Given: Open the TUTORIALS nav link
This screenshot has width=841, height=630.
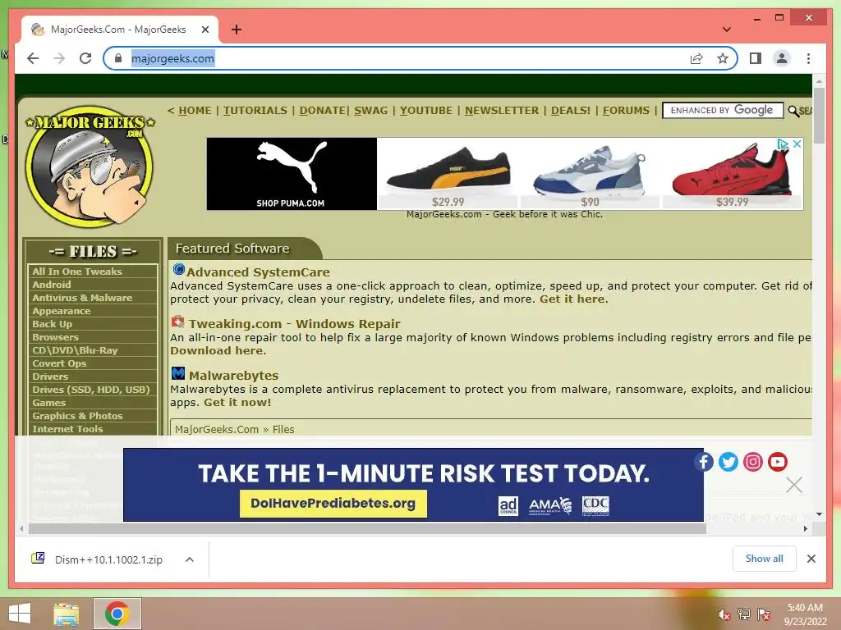Looking at the screenshot, I should pyautogui.click(x=255, y=111).
